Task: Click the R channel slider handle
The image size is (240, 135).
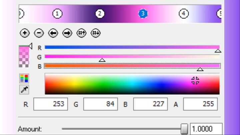Action: tap(218, 51)
